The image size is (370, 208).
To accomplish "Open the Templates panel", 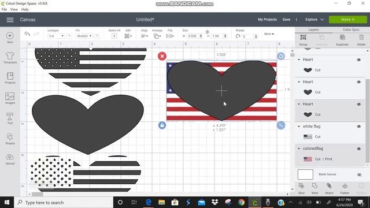I will [x=10, y=58].
